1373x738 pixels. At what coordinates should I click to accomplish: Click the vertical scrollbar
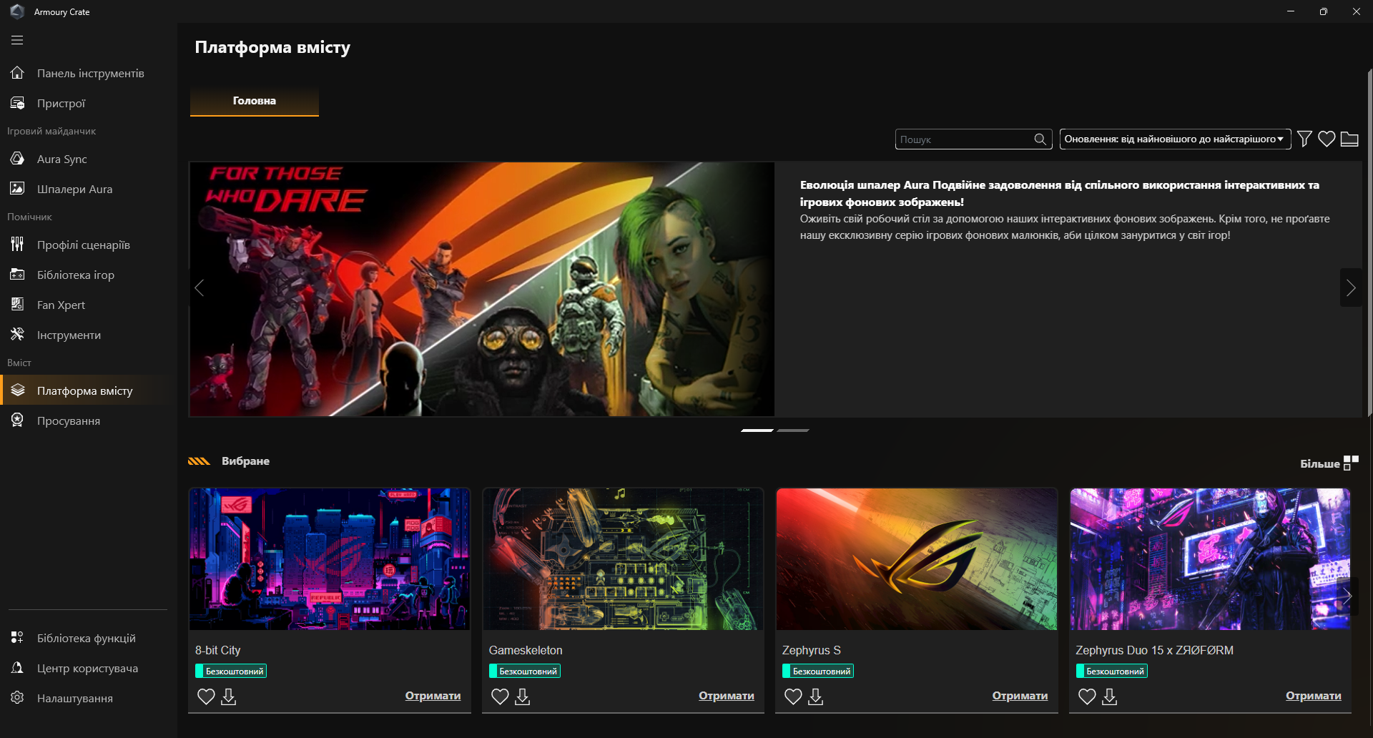(1369, 243)
